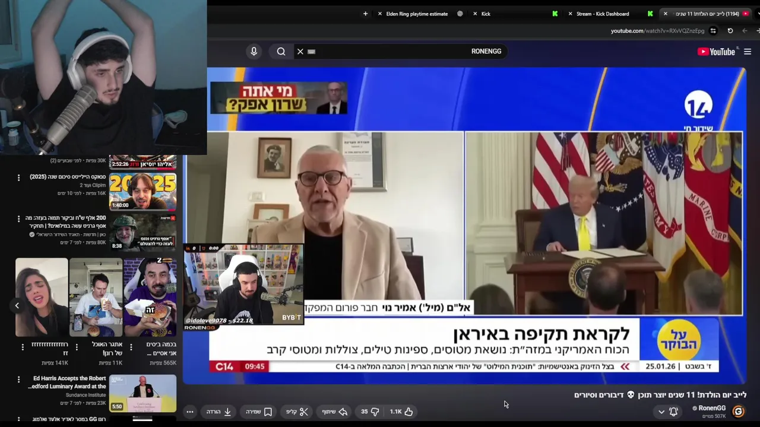Open the אתגר האוכל של רונן Short
Viewport: 760px width, 427px height.
[x=96, y=297]
